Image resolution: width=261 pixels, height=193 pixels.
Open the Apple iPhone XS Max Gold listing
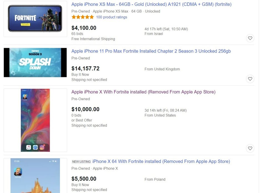[151, 4]
